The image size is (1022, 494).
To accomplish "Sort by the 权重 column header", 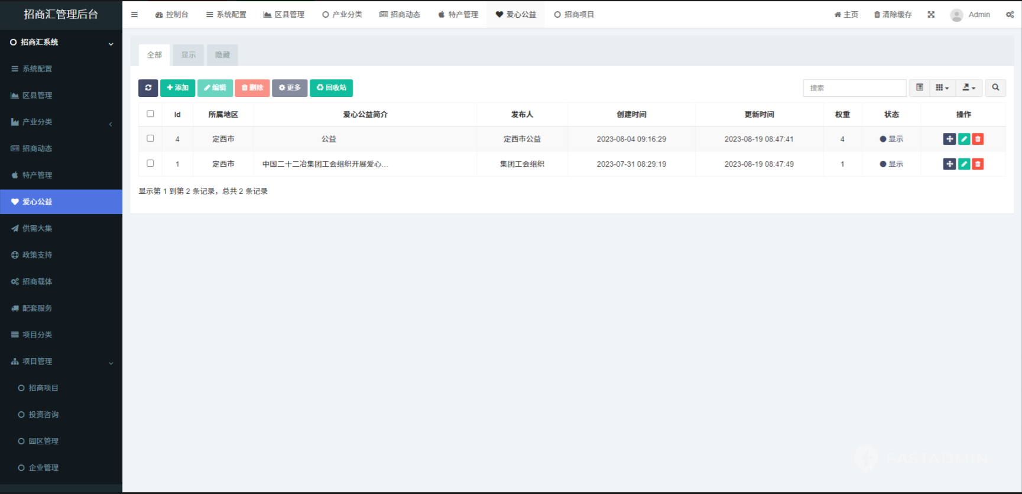I will (x=842, y=114).
